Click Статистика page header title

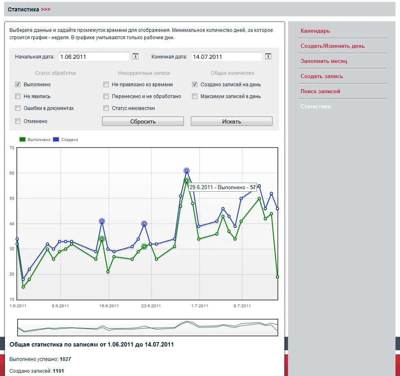[23, 9]
